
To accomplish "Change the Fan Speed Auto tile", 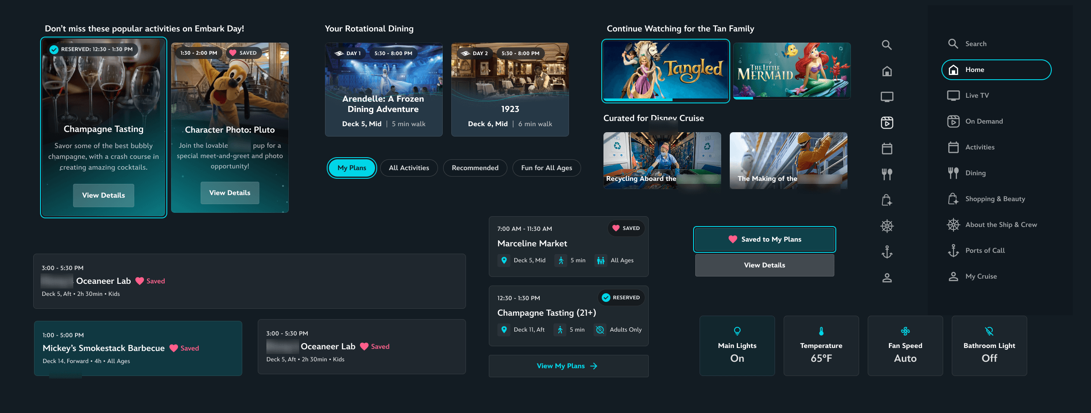I will tap(905, 346).
